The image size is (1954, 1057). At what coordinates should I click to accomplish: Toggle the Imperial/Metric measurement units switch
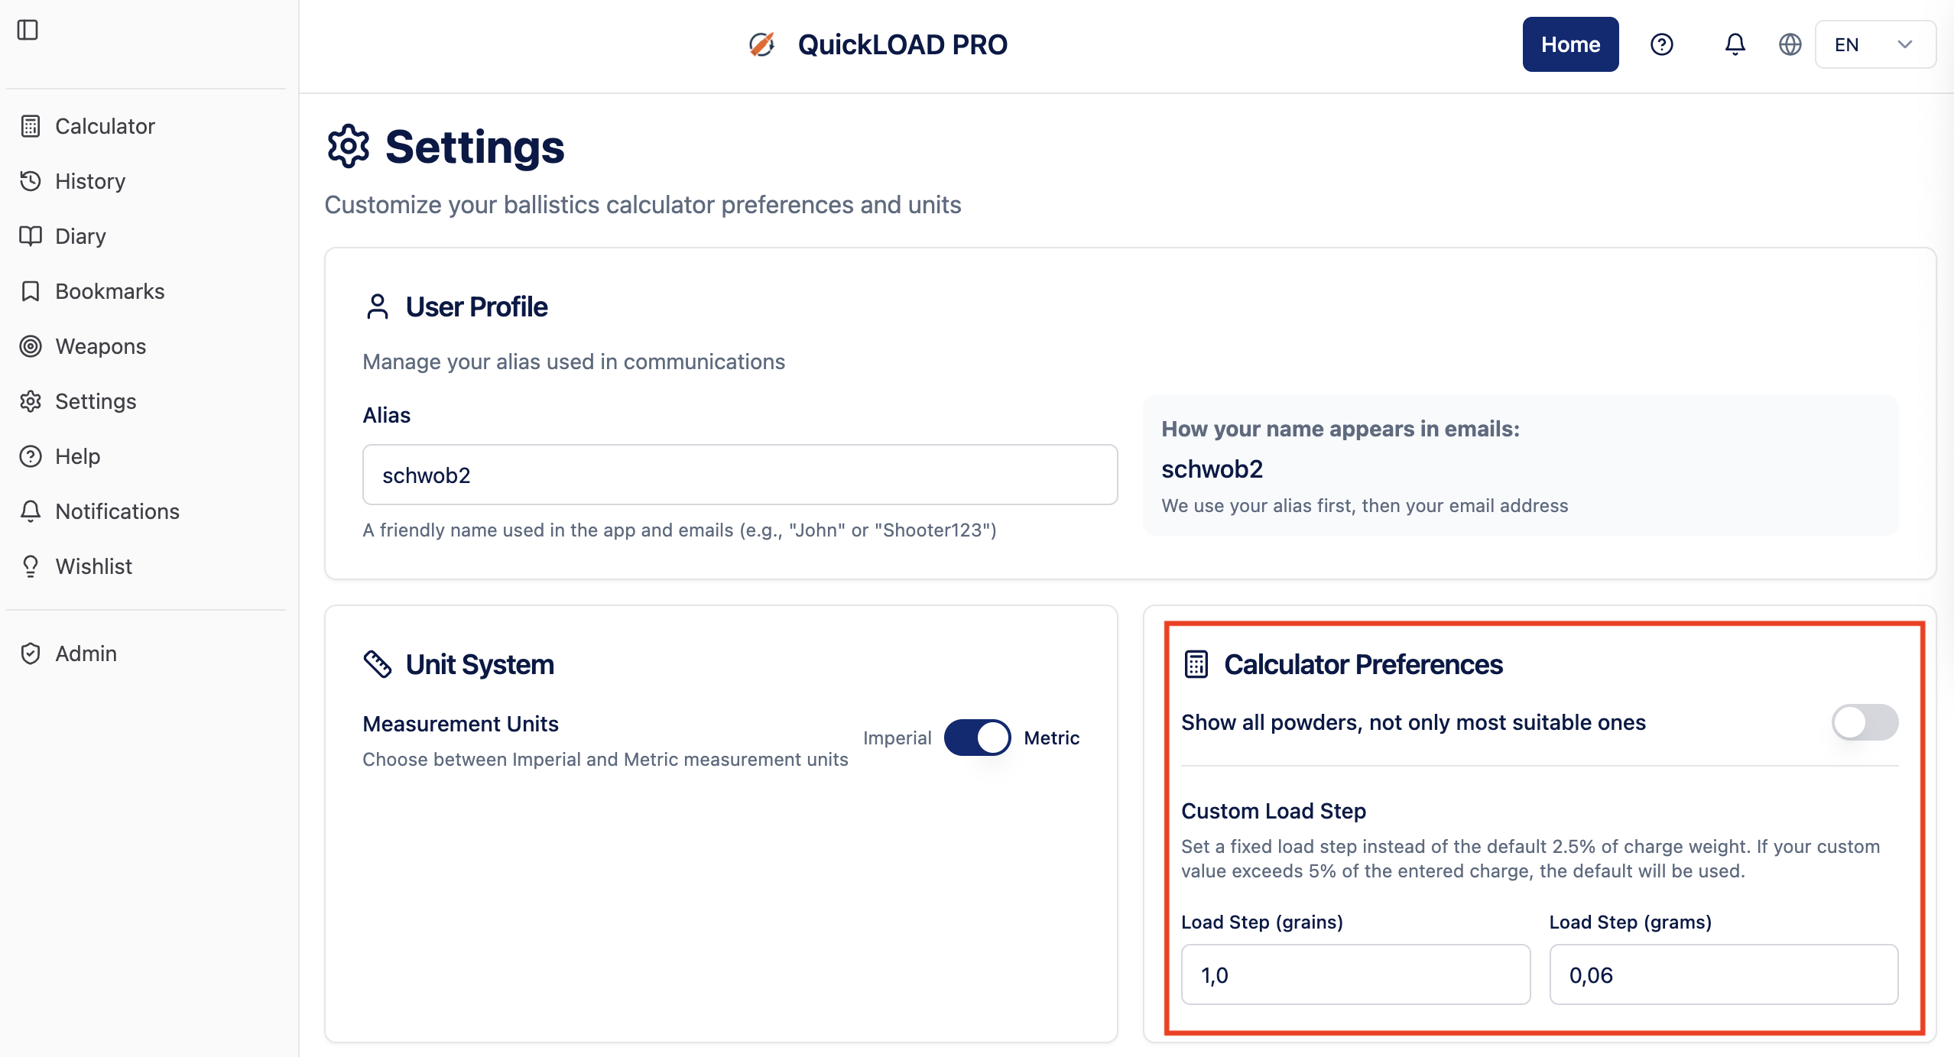coord(977,738)
